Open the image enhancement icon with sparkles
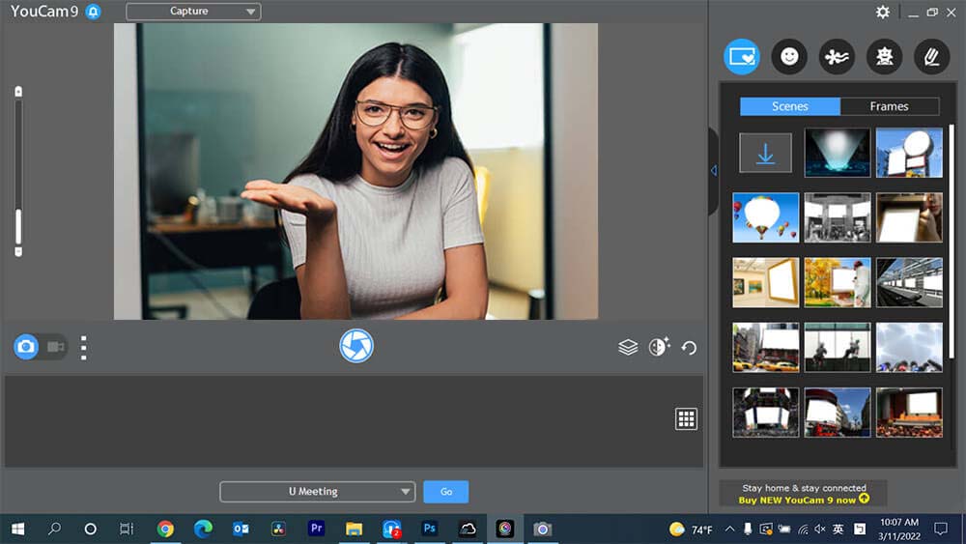The height and width of the screenshot is (544, 966). (659, 347)
